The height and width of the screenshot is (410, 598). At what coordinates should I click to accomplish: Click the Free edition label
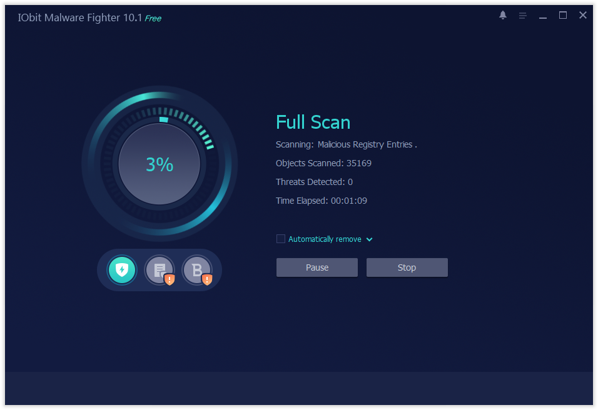point(152,18)
